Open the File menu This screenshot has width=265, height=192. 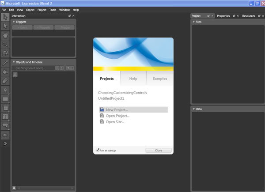4,10
